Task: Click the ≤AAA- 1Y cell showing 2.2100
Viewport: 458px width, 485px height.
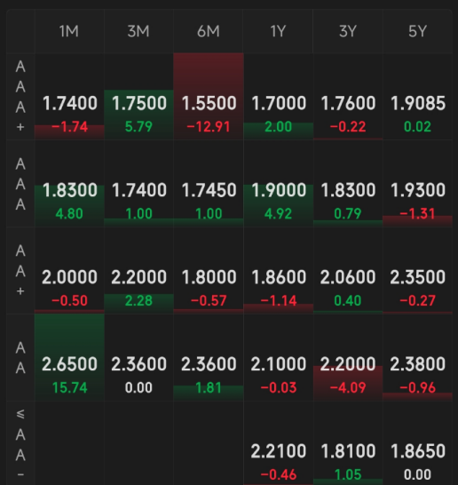Action: [x=278, y=443]
